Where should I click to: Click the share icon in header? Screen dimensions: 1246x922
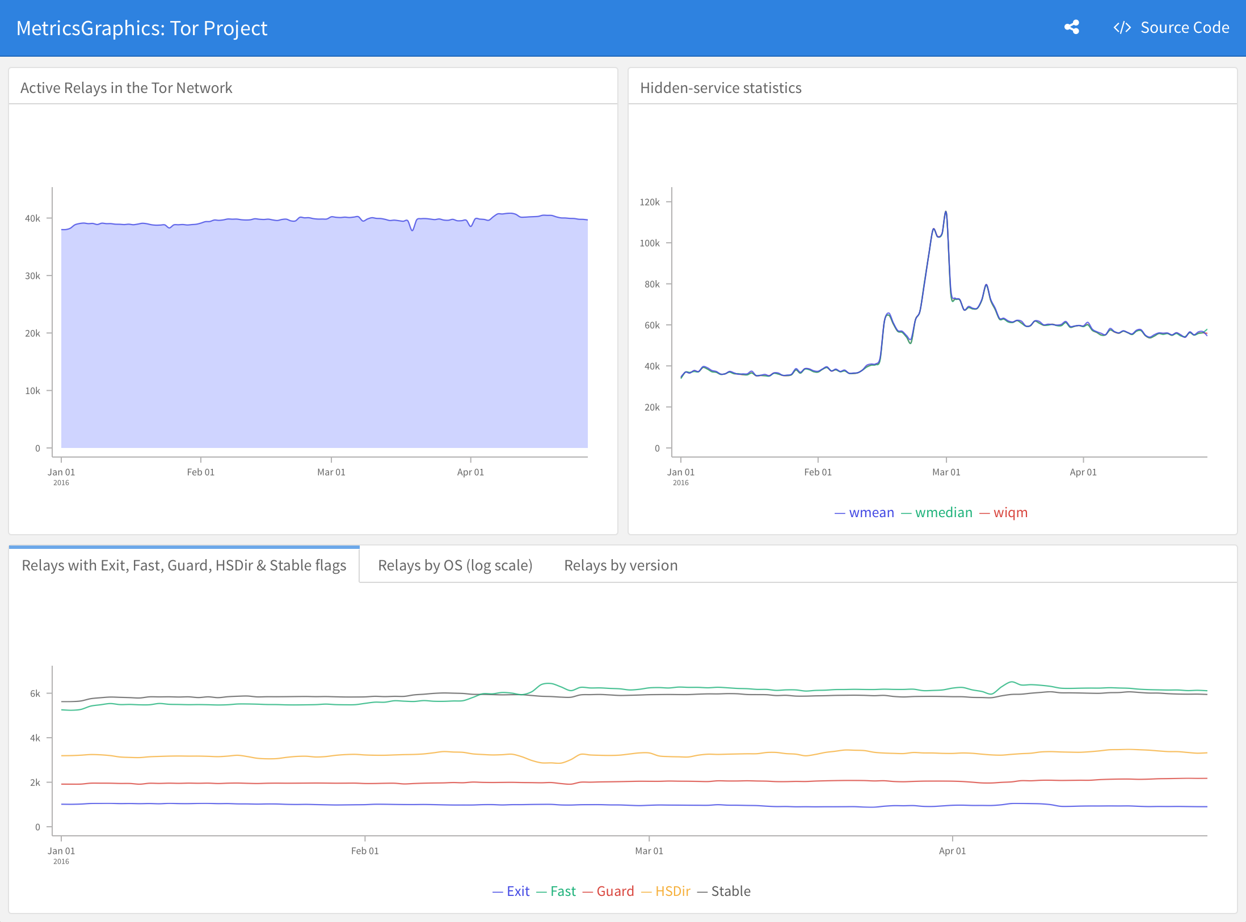[1071, 27]
